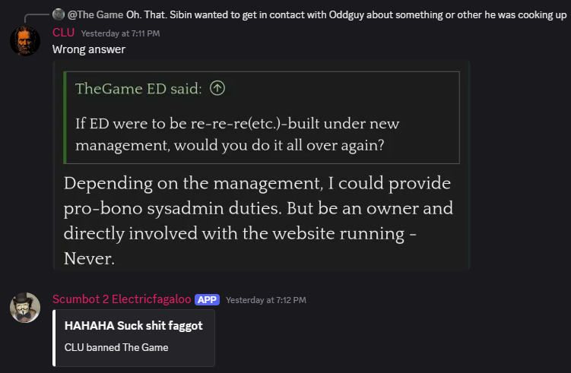Click the '@The Game' mention in the reply
Image resolution: width=571 pixels, height=373 pixels.
coord(96,14)
